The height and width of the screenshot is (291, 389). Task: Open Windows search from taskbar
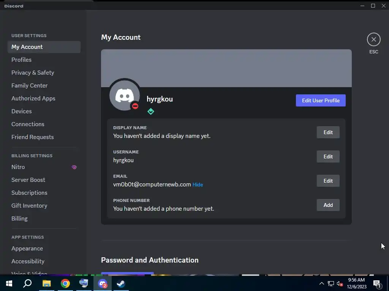click(27, 283)
